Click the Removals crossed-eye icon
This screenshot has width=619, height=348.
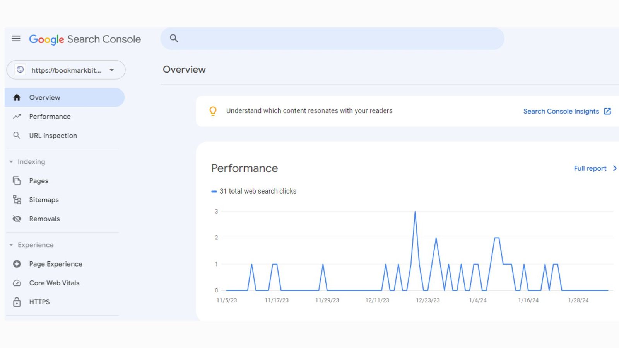pyautogui.click(x=17, y=219)
